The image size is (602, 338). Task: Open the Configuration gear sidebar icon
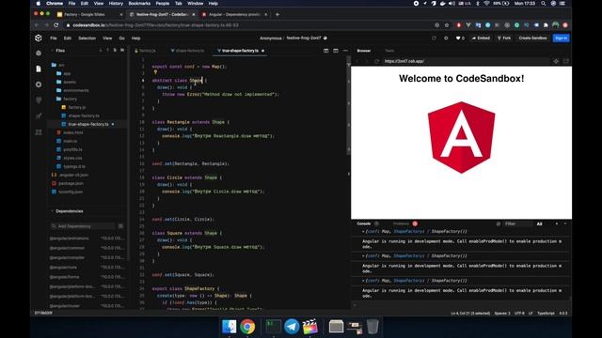(x=39, y=84)
